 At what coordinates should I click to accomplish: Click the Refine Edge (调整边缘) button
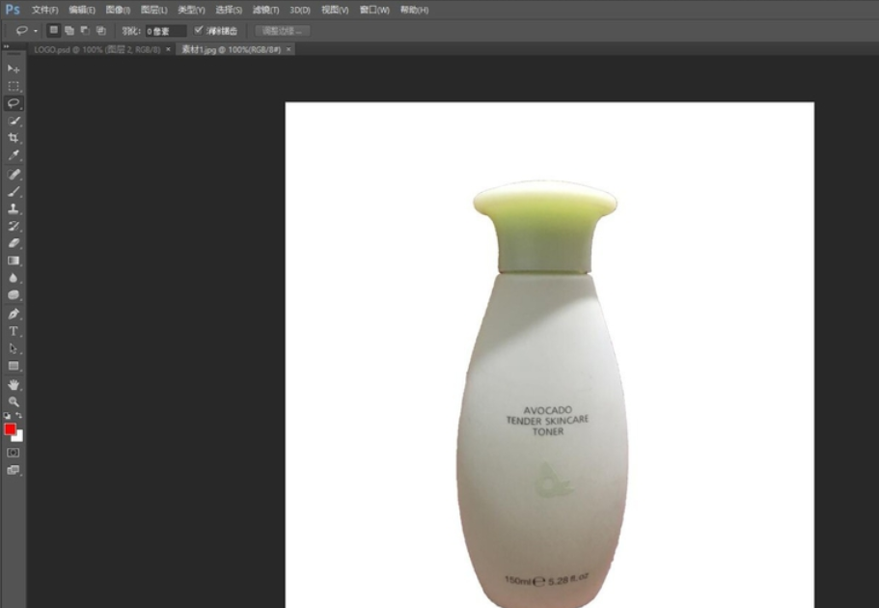(282, 31)
